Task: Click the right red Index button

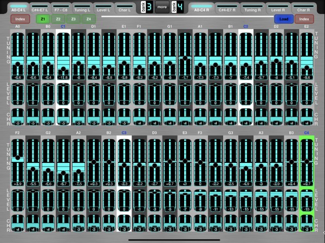Action: click(x=304, y=19)
